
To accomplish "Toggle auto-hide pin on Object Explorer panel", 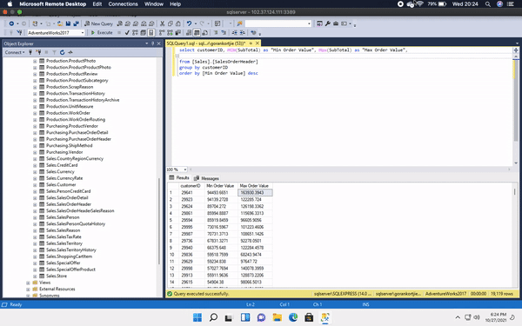I will point(153,43).
